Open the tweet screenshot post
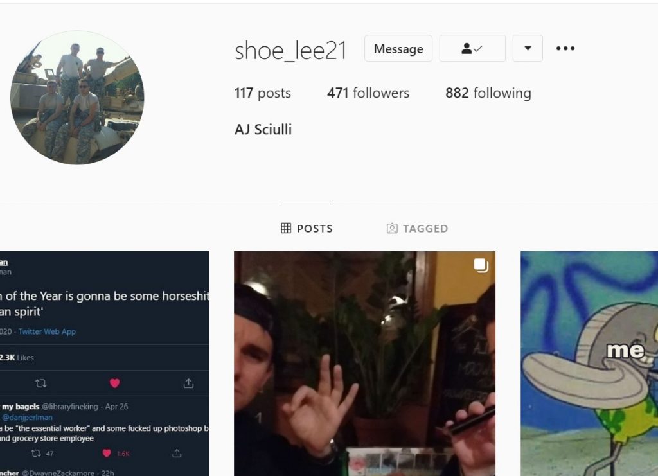The height and width of the screenshot is (476, 658). [x=104, y=364]
